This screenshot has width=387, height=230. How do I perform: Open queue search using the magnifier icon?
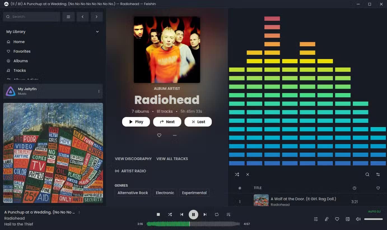(x=367, y=174)
